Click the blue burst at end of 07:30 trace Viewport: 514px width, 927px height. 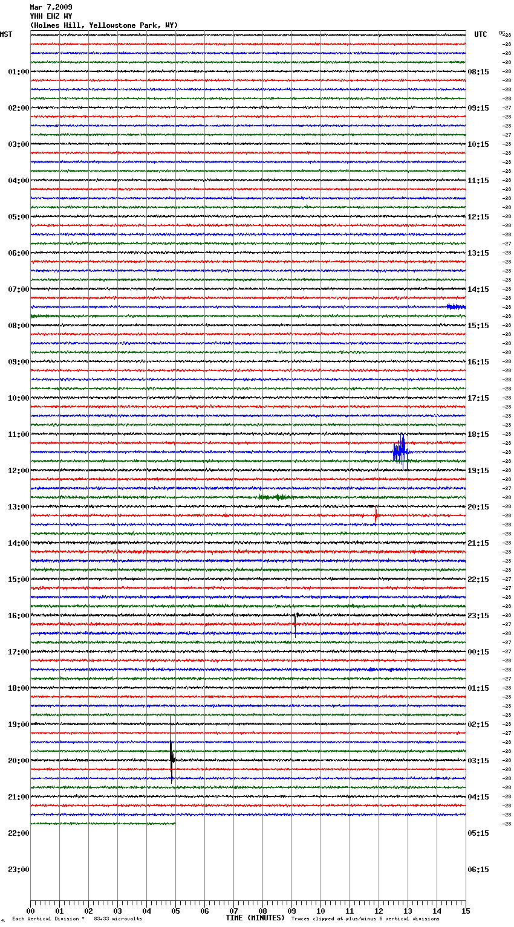pyautogui.click(x=456, y=307)
